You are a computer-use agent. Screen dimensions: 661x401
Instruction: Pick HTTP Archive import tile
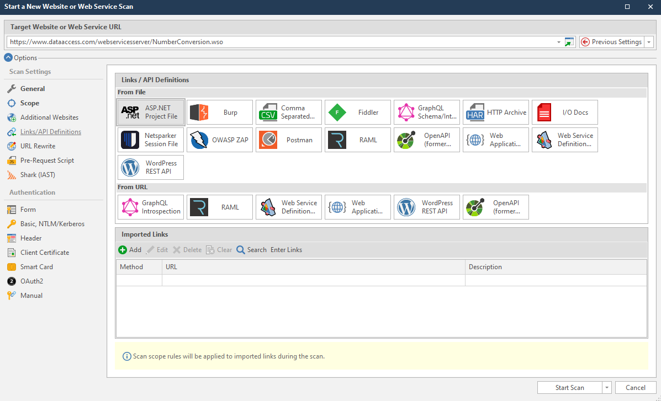coord(495,113)
